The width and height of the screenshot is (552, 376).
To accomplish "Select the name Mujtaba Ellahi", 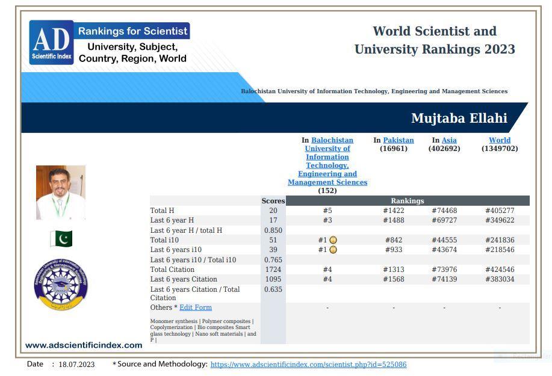I will click(x=459, y=118).
